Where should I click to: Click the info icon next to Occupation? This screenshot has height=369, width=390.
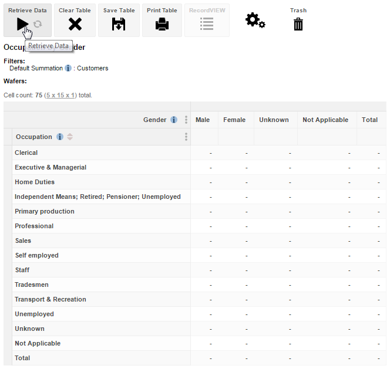pos(60,137)
